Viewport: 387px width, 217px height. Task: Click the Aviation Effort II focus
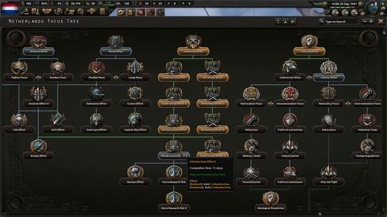coord(38,98)
